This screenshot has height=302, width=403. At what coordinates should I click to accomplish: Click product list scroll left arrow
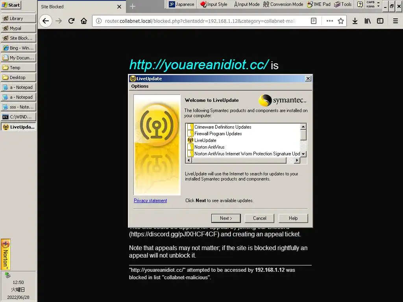[x=189, y=160]
